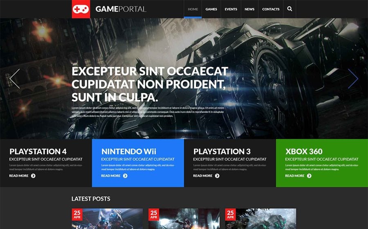Screen dimensions: 368x229
Task: Go to previous slide with left arrow
Action: click(x=15, y=79)
